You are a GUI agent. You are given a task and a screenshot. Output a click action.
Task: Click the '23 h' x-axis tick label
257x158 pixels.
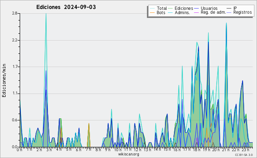(245, 150)
